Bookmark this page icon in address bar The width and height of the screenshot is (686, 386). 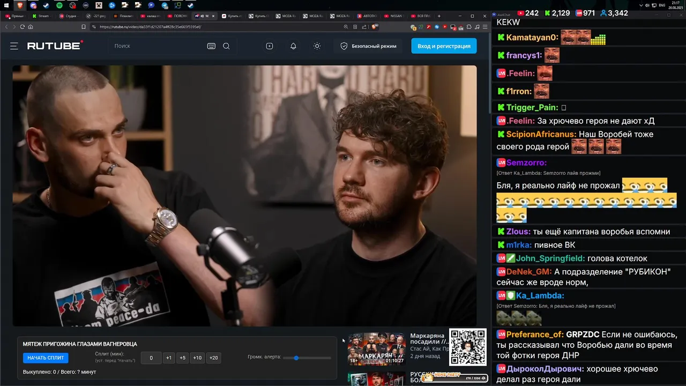[84, 27]
